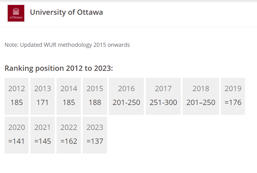257x173 pixels.
Task: Click the 2015 tile with rank 188
Action: [x=95, y=96]
